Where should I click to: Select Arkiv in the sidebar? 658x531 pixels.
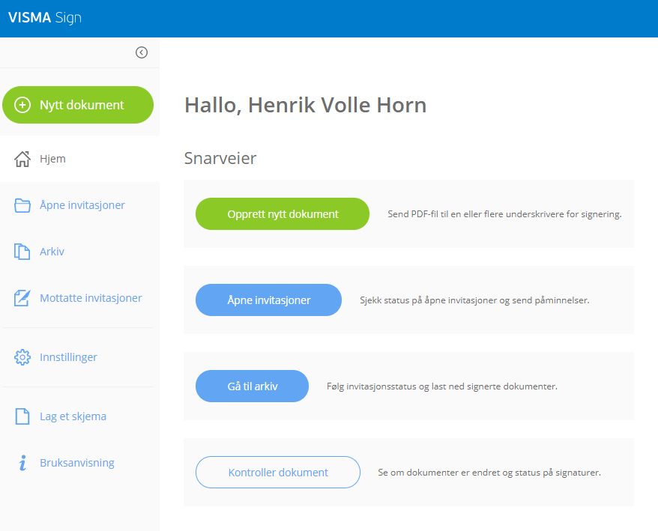click(52, 252)
